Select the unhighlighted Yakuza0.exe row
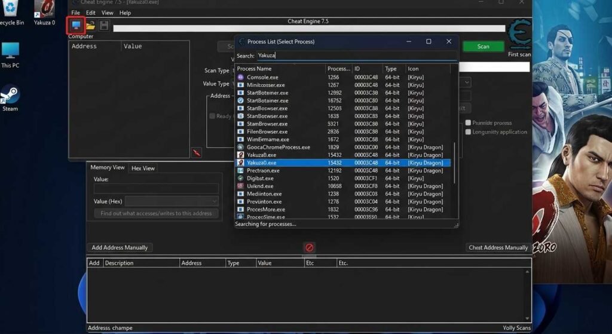612x334 pixels. 342,155
